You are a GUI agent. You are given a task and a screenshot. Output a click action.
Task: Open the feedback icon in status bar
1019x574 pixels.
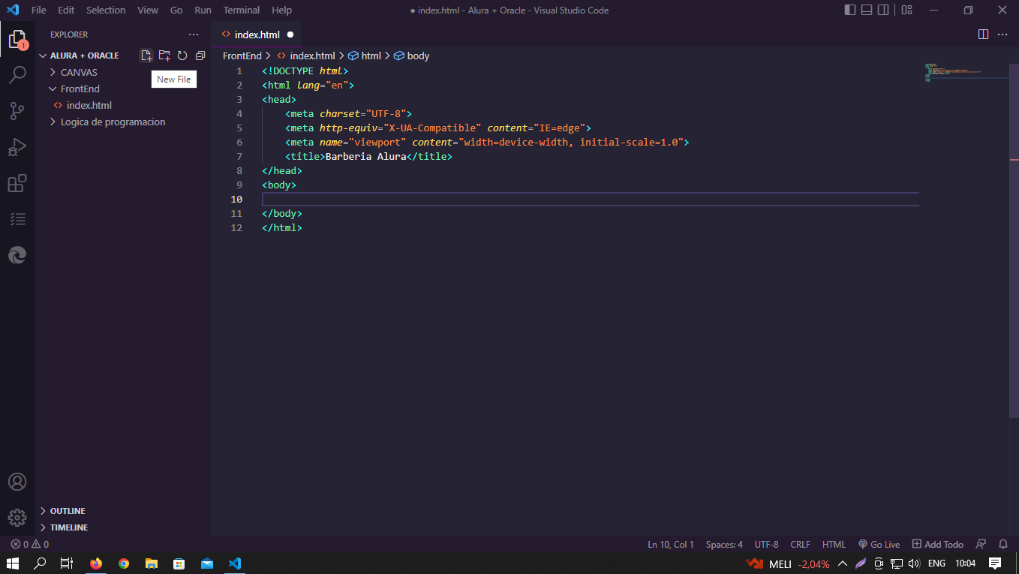click(x=981, y=544)
